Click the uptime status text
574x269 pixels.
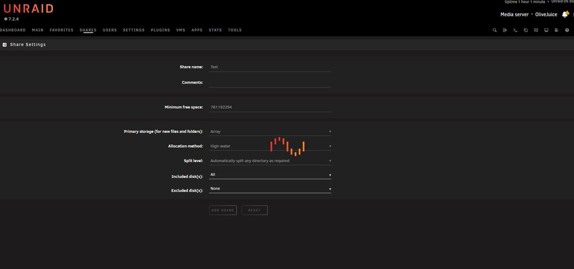(x=525, y=2)
